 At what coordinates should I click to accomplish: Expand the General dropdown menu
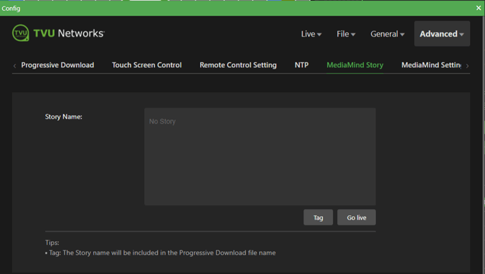tap(387, 34)
